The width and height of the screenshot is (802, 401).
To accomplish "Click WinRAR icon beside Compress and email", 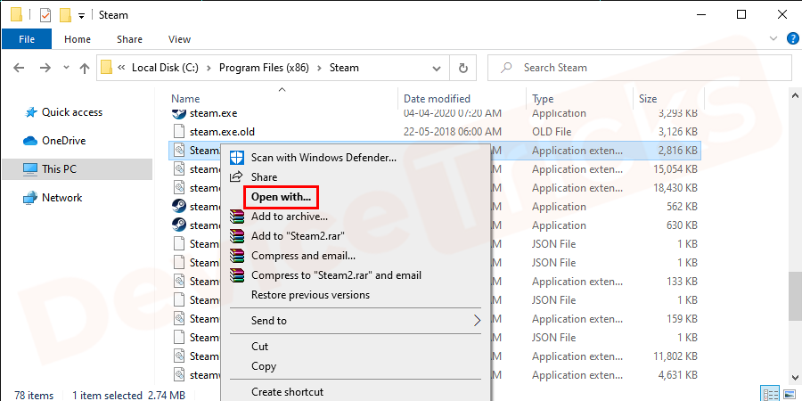I will (237, 255).
